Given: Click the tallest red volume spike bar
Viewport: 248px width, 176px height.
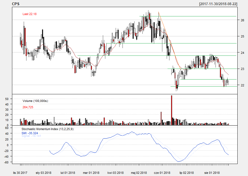Looking at the screenshot, I should click(x=172, y=110).
